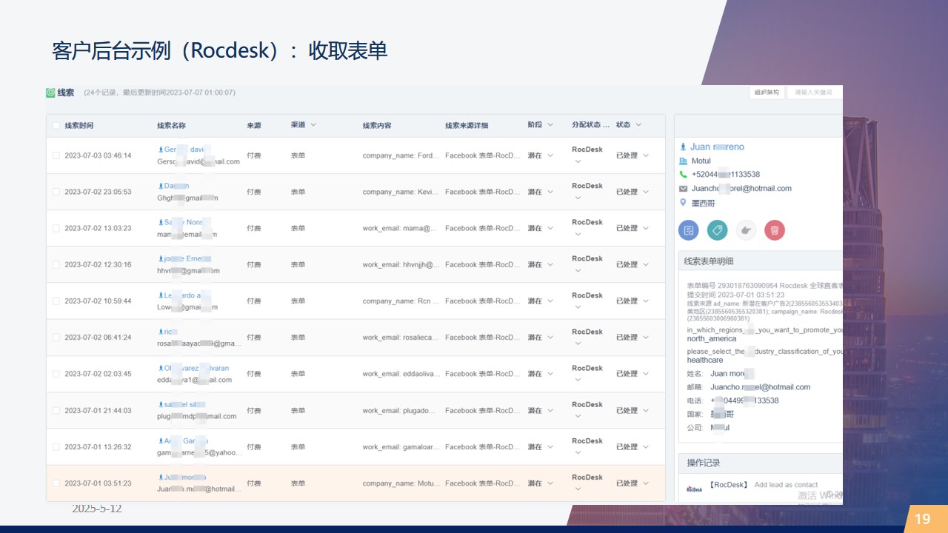
Task: Open 已处理 status dropdown in 2023-07-01 03:51:23 row
Action: click(x=645, y=483)
